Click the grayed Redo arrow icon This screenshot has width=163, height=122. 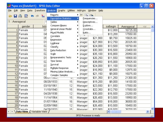point(37,16)
